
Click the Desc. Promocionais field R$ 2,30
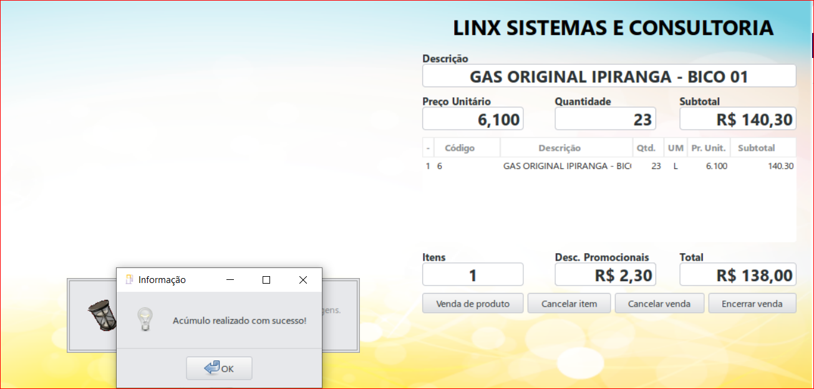[605, 275]
